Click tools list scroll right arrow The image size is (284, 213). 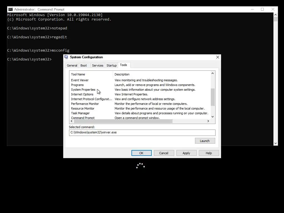tap(208, 121)
